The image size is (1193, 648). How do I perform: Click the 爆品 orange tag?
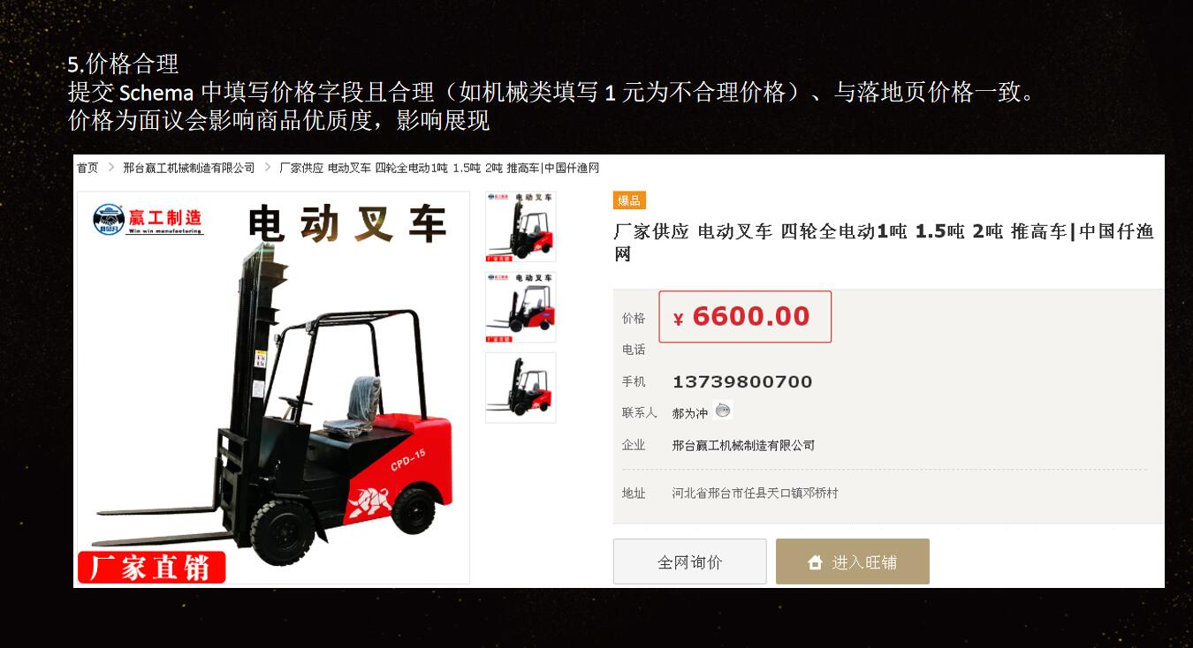pyautogui.click(x=629, y=200)
